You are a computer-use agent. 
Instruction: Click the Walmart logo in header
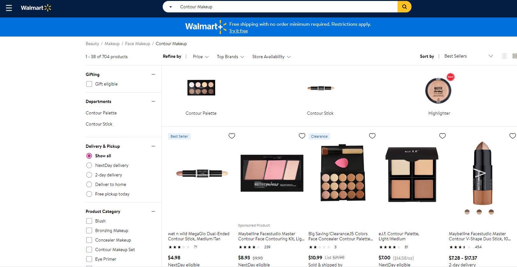[36, 8]
